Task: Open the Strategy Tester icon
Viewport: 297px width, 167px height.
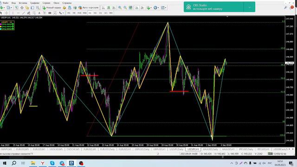Action: pos(38,7)
